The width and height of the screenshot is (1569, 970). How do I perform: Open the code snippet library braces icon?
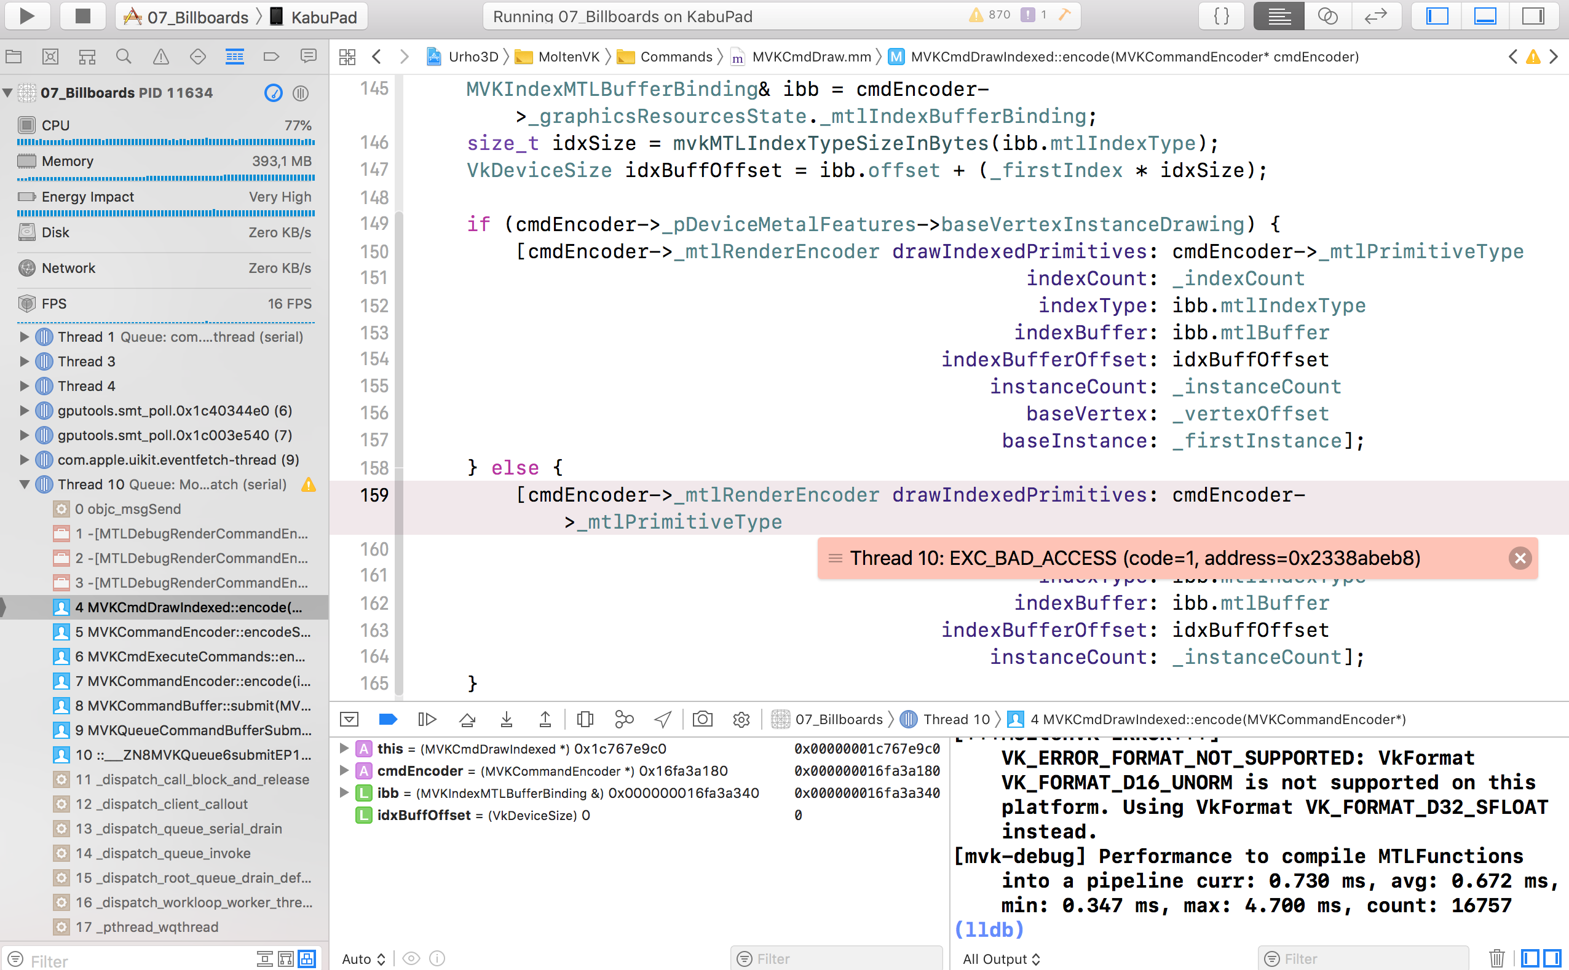coord(1222,15)
